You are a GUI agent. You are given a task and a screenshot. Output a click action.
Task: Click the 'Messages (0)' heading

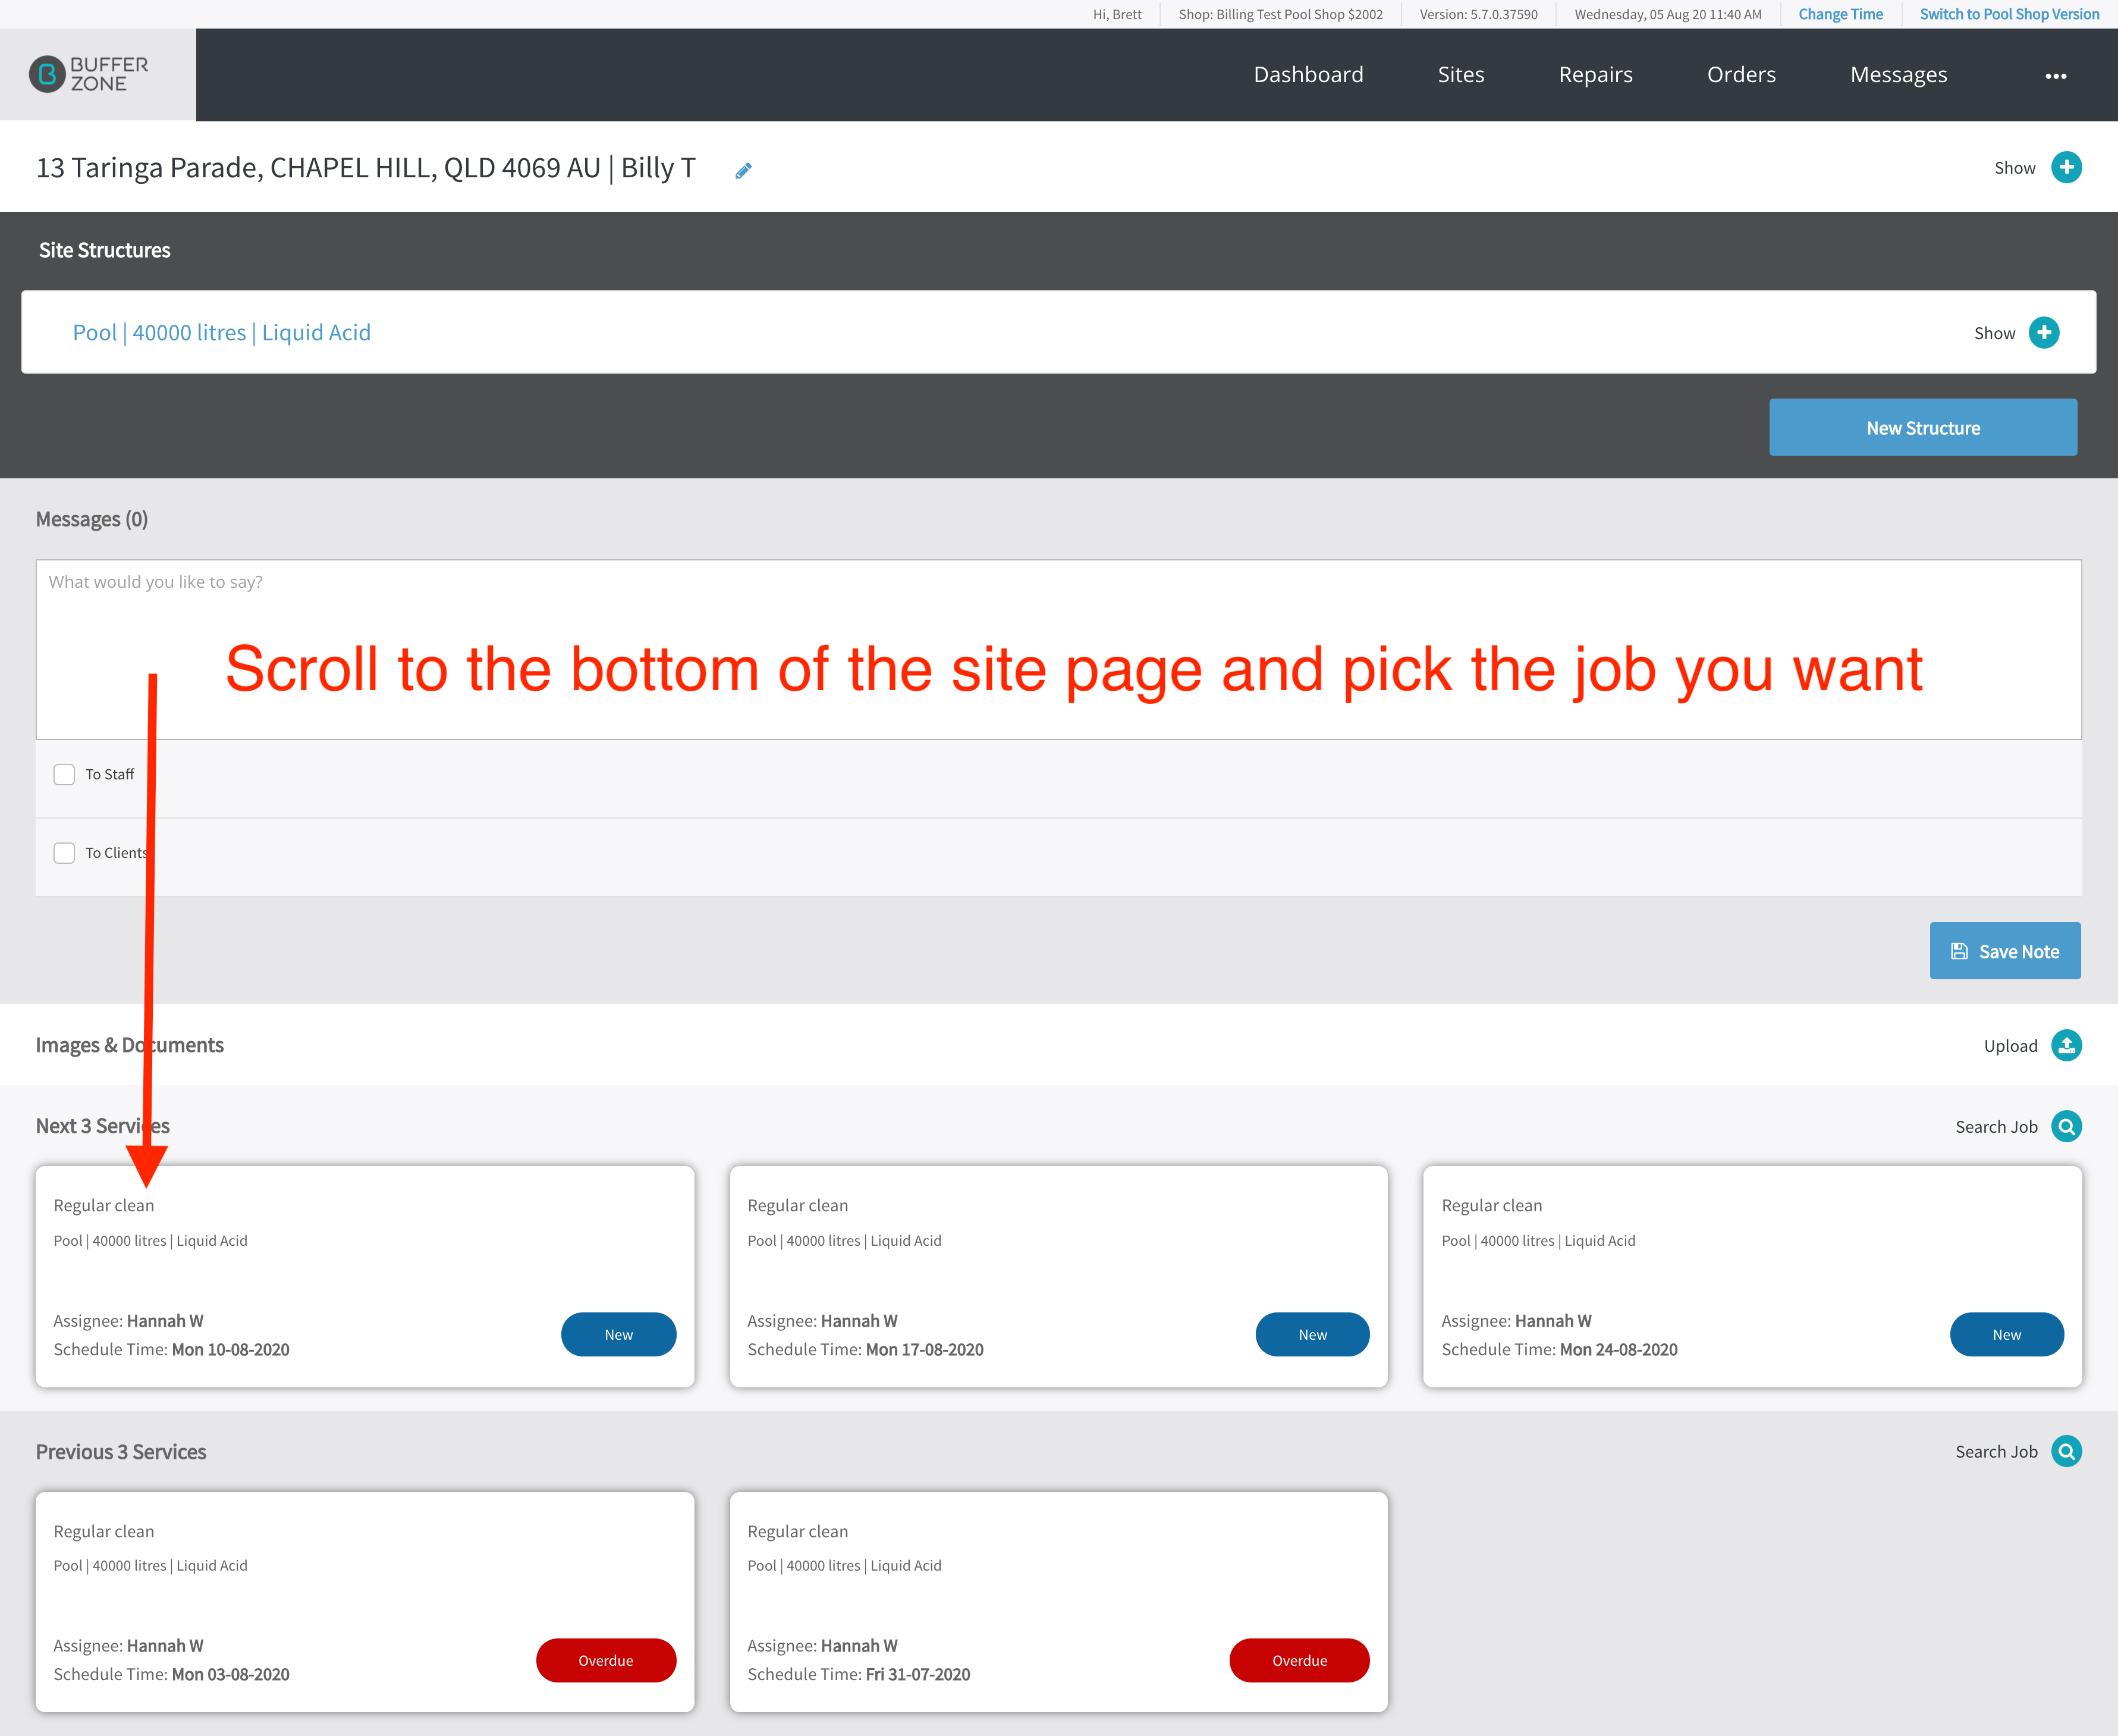point(92,519)
